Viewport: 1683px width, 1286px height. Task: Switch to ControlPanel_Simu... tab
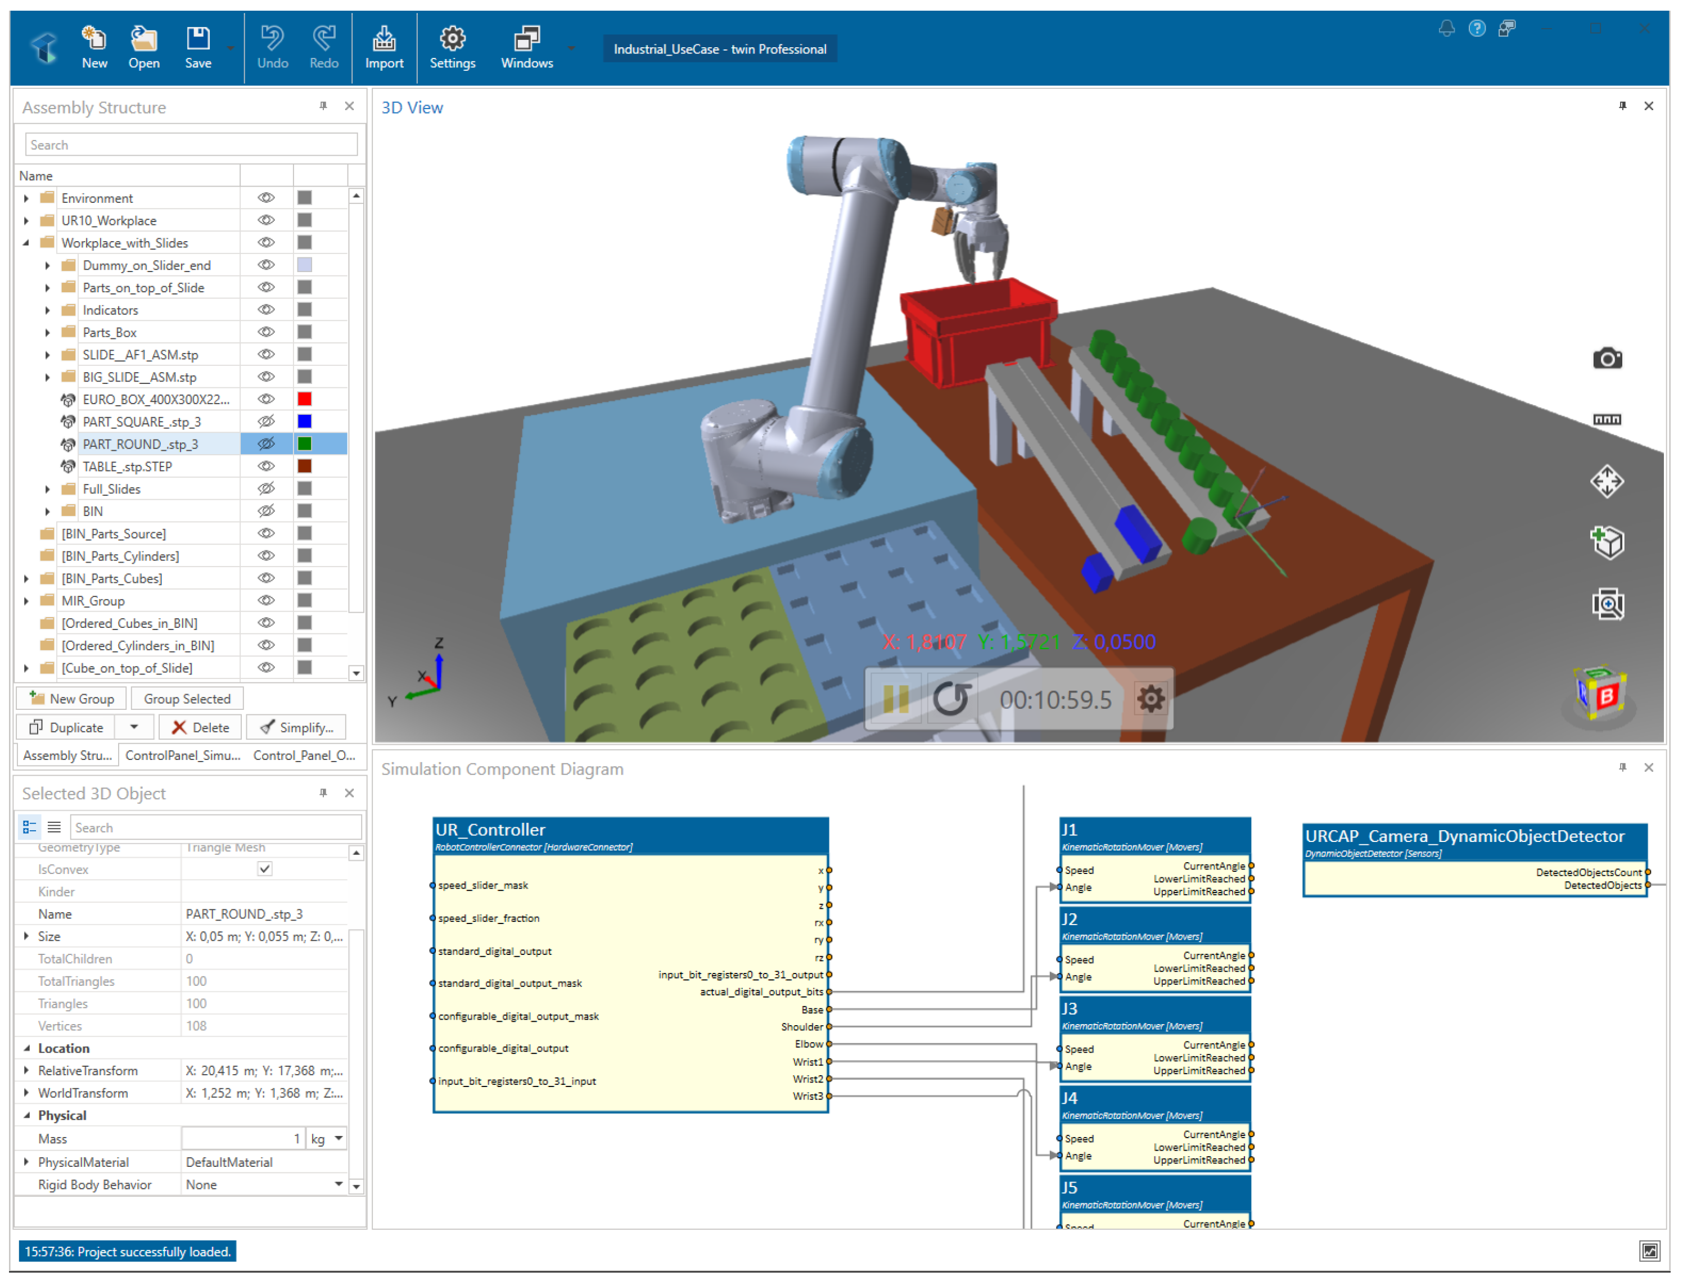(182, 755)
